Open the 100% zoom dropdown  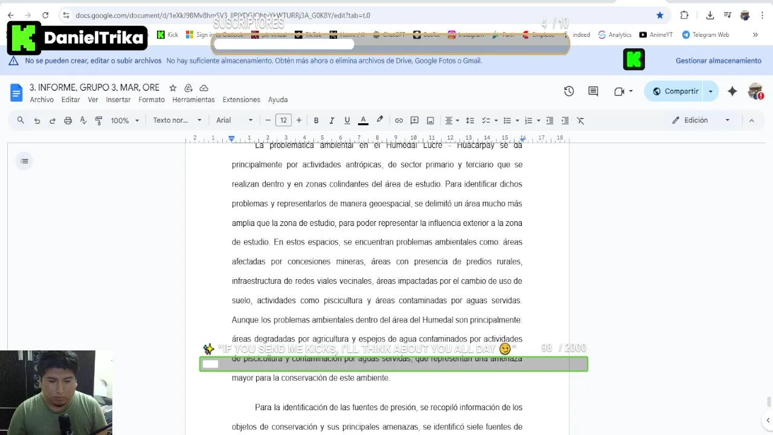[x=124, y=120]
